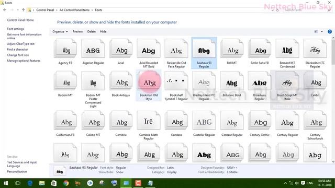The image size is (335, 188).
Task: Select the Bodoni MT font icon
Action: 65,81
